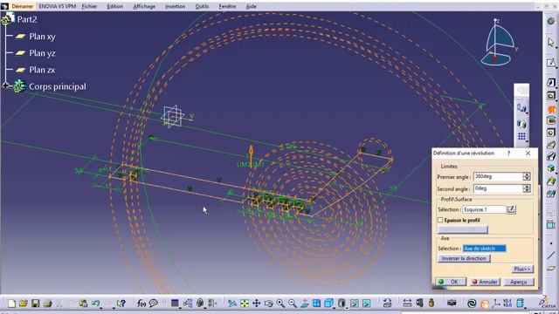
Task: Click the Second angle 0deg field
Action: pyautogui.click(x=498, y=188)
